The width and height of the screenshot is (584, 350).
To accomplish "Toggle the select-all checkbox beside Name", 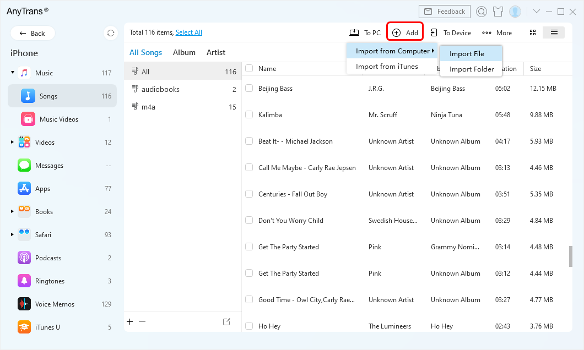I will (249, 69).
